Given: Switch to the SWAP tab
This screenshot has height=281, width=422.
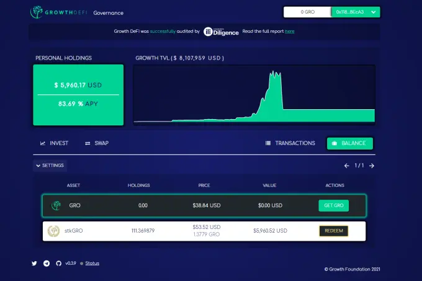Looking at the screenshot, I should pyautogui.click(x=97, y=143).
